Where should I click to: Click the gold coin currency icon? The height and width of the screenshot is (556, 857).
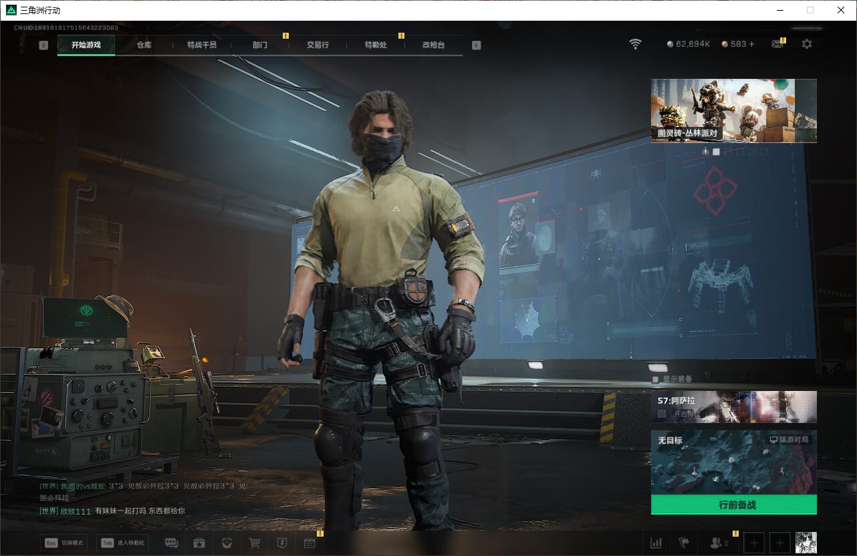[x=725, y=44]
